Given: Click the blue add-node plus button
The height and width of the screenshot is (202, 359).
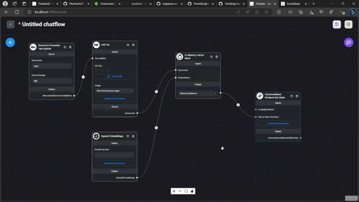Looking at the screenshot, I should click(10, 42).
